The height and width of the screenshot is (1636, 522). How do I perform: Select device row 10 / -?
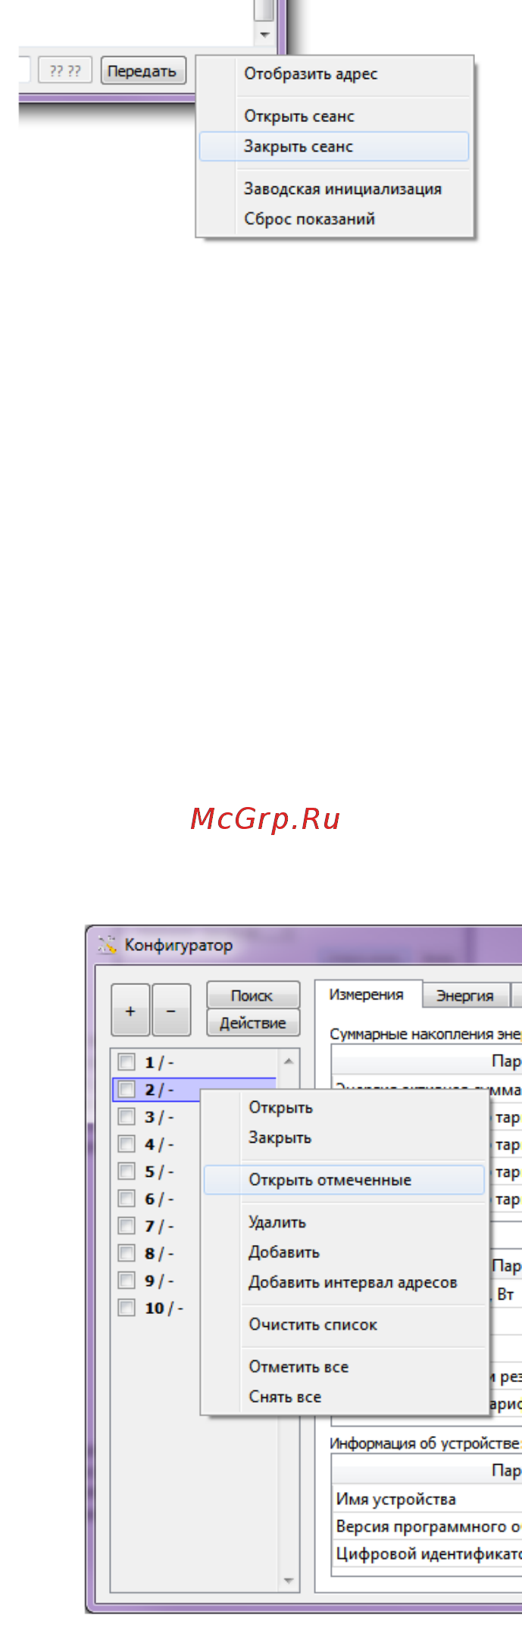(156, 1308)
